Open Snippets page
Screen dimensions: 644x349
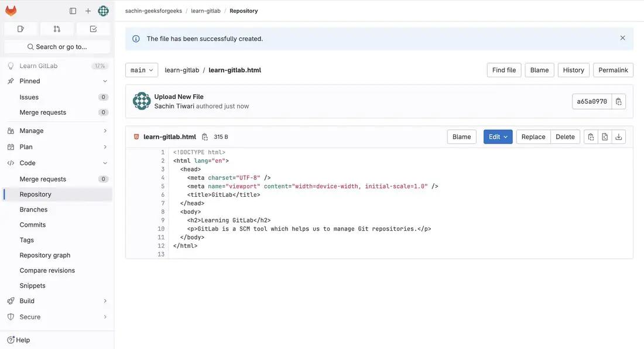click(57, 285)
